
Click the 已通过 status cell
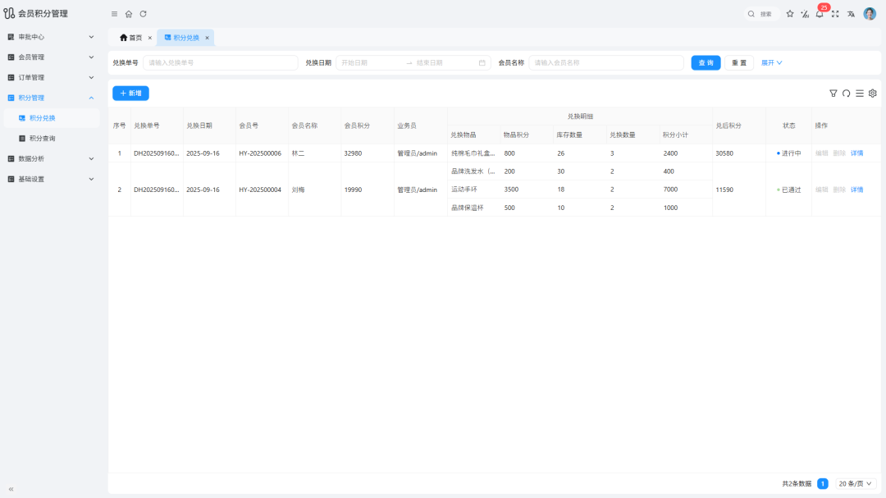coord(789,190)
